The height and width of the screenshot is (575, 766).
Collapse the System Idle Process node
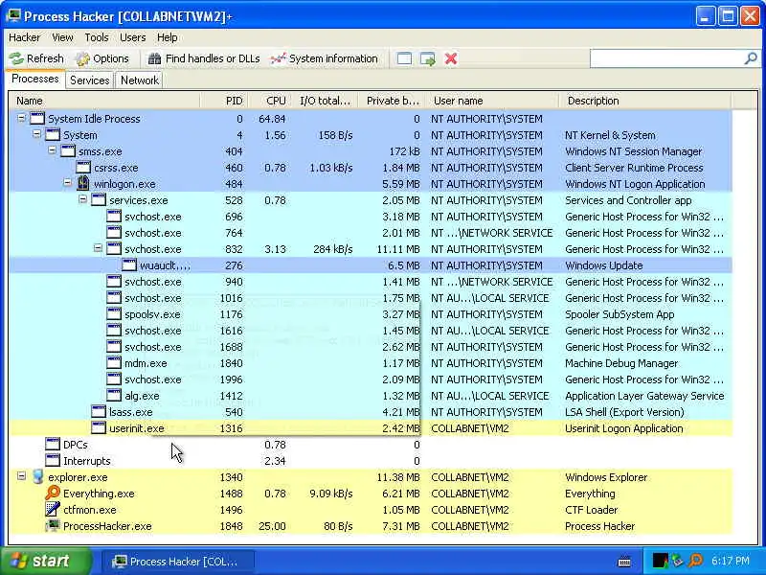point(21,118)
